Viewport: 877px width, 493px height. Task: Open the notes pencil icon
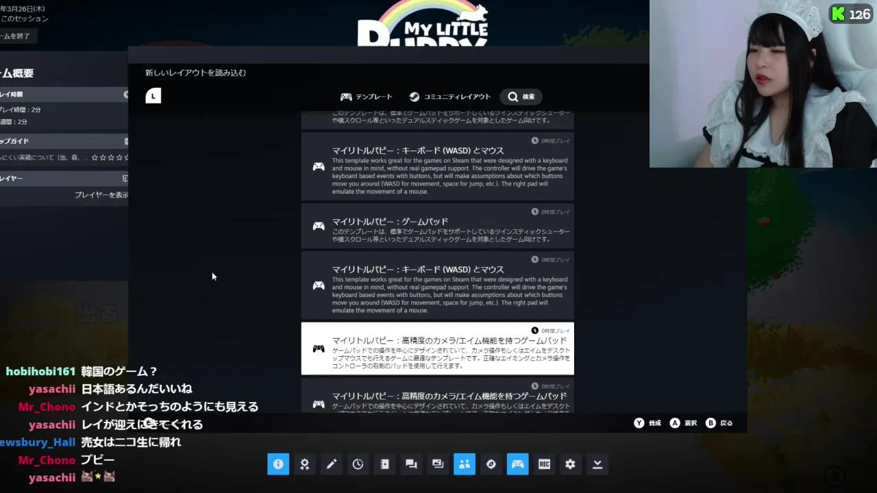(x=332, y=464)
